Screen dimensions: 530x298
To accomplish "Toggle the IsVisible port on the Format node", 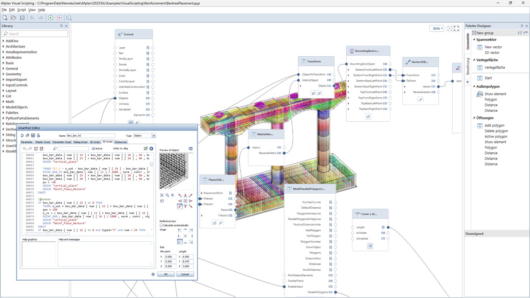I will [115, 104].
